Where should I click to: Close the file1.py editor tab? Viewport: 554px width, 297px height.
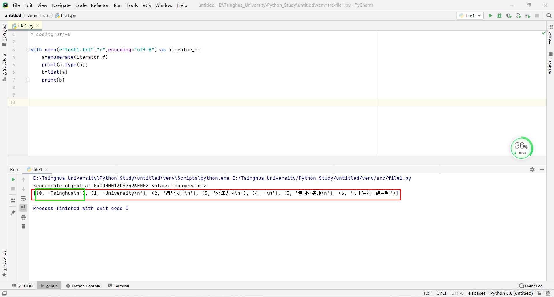[x=38, y=26]
